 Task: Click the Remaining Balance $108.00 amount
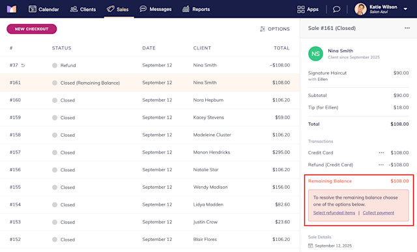399,181
